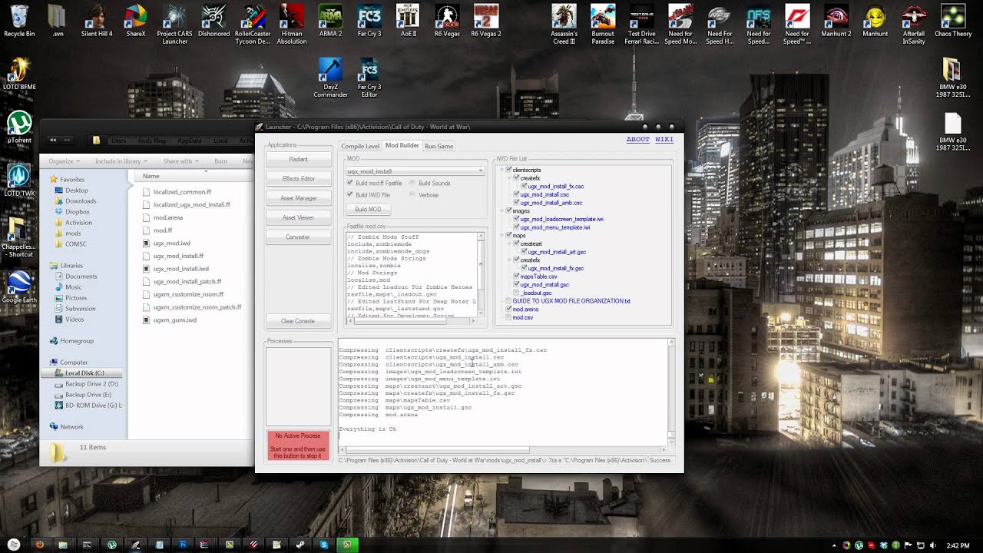Open the Asset Manager application
The width and height of the screenshot is (983, 553).
(298, 198)
